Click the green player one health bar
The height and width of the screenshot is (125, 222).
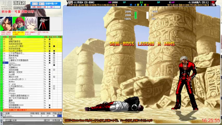[135, 15]
